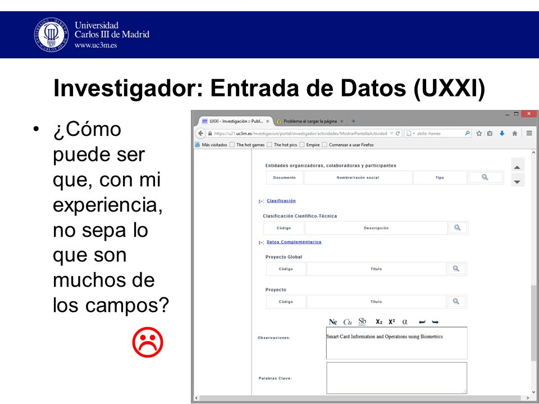Viewport: 539px width, 404px height.
Task: Click the Descripción column header
Action: [x=376, y=228]
